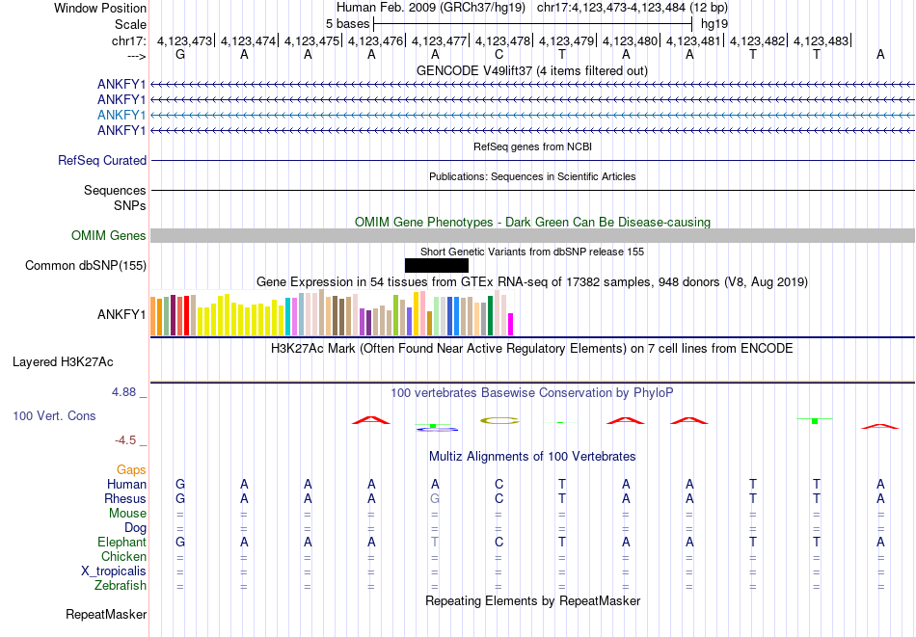Click the Layered H3K27Ac track label
Screen dimensions: 916x637
(x=63, y=362)
